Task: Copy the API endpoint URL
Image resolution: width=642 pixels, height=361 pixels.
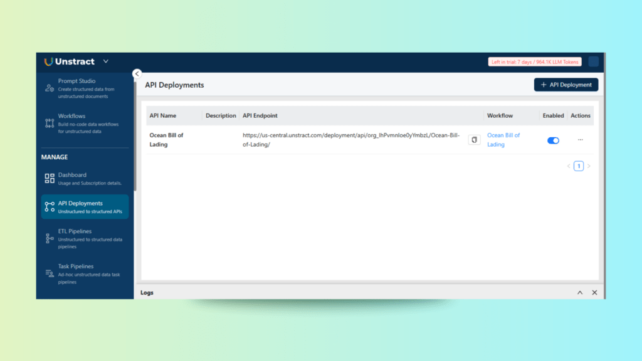Action: point(474,140)
